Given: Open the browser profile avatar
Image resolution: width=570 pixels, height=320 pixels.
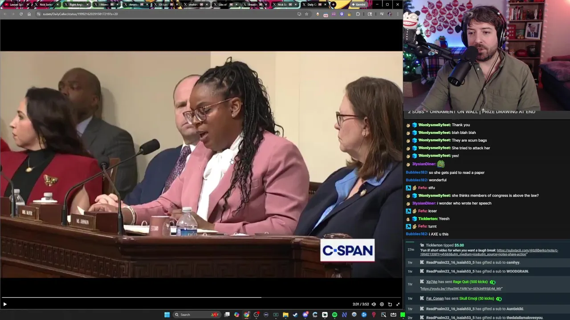Looking at the screenshot, I should point(390,14).
